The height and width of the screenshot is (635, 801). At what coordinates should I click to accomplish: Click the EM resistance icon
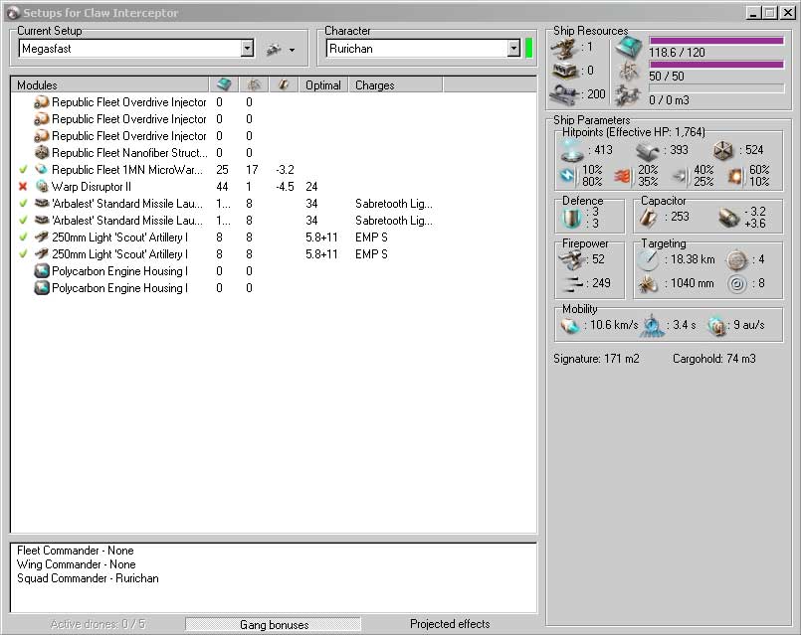tap(567, 176)
